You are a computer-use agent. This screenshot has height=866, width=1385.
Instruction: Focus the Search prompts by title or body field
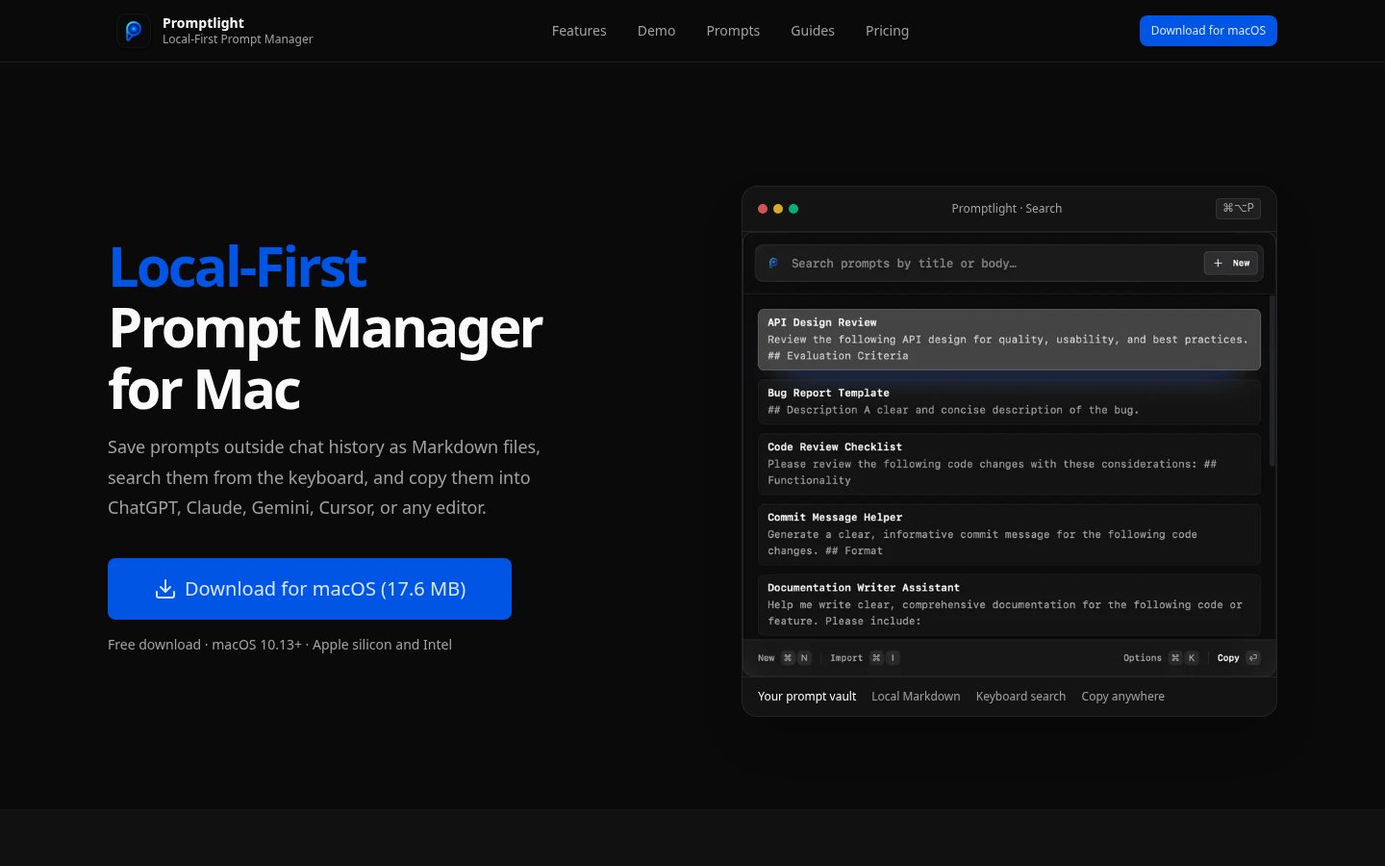click(x=1009, y=263)
